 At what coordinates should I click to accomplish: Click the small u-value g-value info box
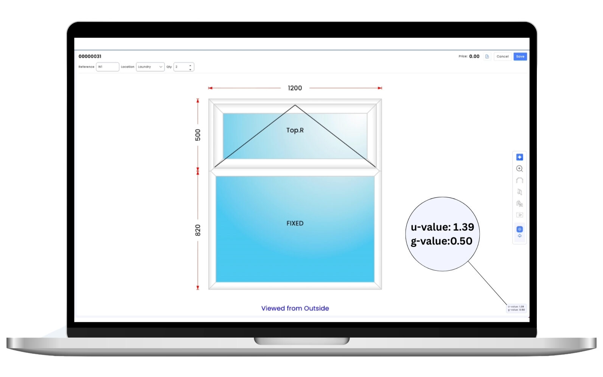pos(516,308)
